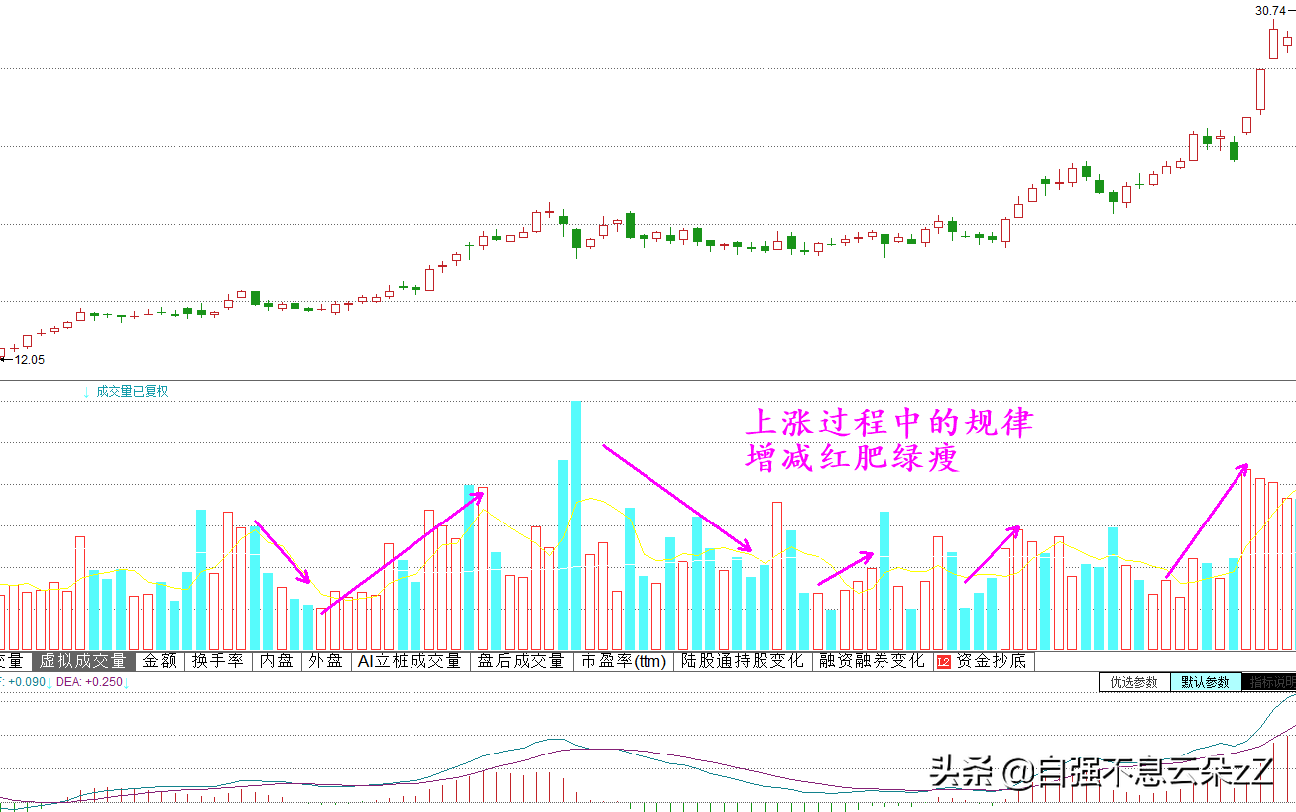
Task: Select the 30.74 high price label
Action: pos(1270,11)
